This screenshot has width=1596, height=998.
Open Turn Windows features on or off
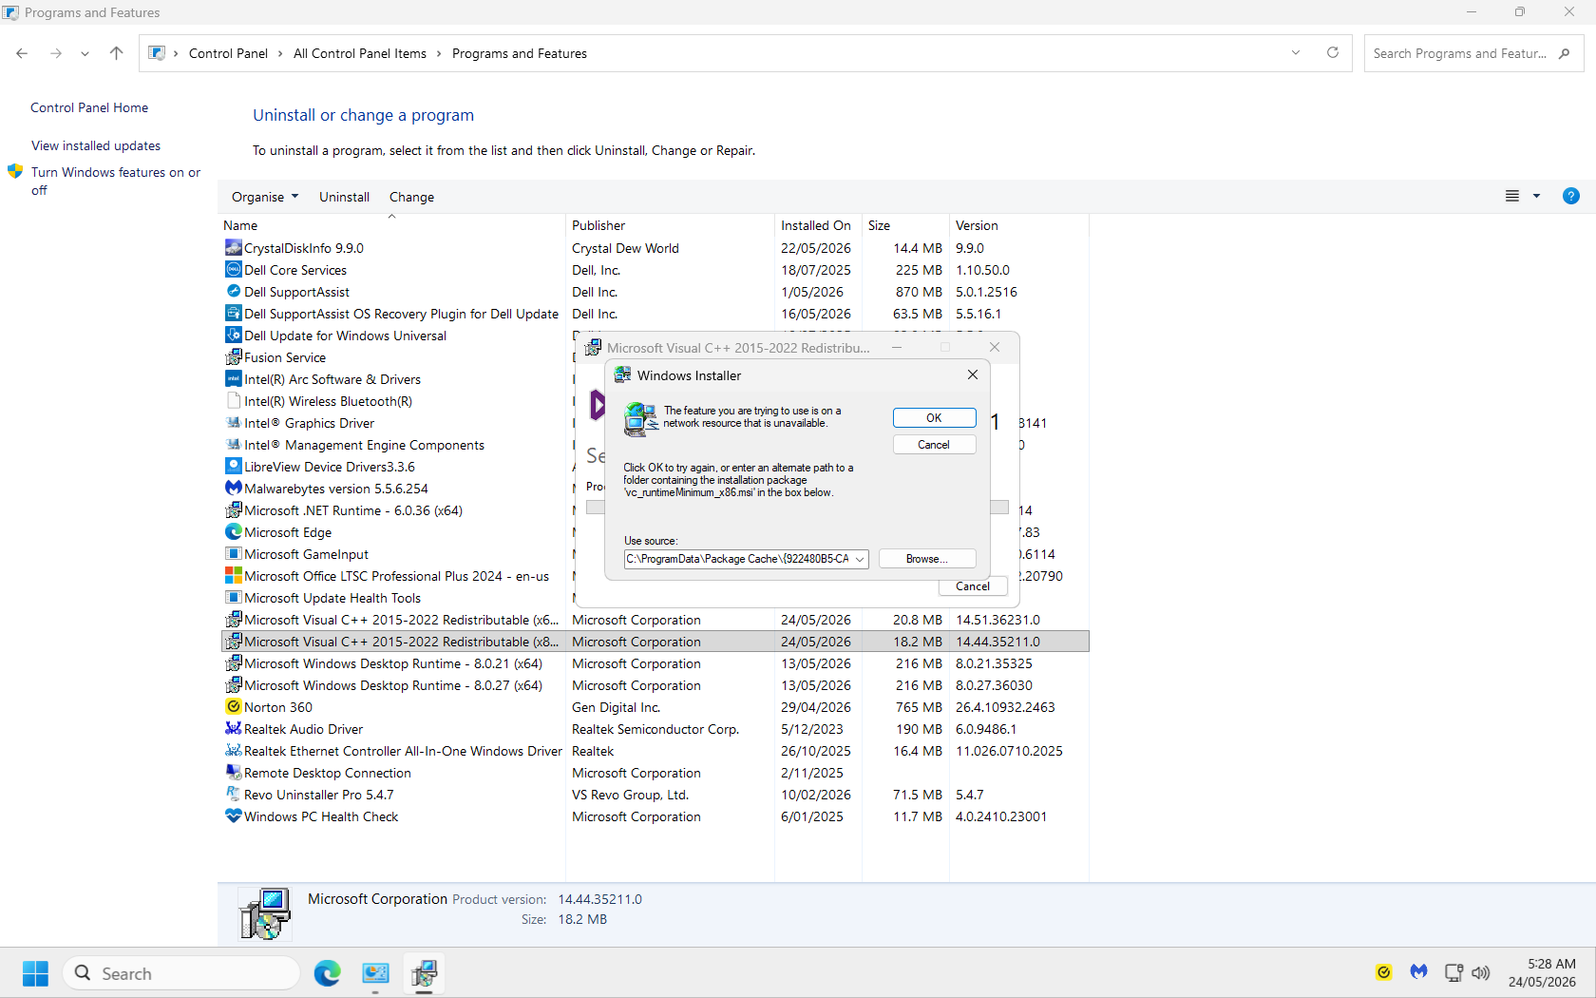point(116,181)
